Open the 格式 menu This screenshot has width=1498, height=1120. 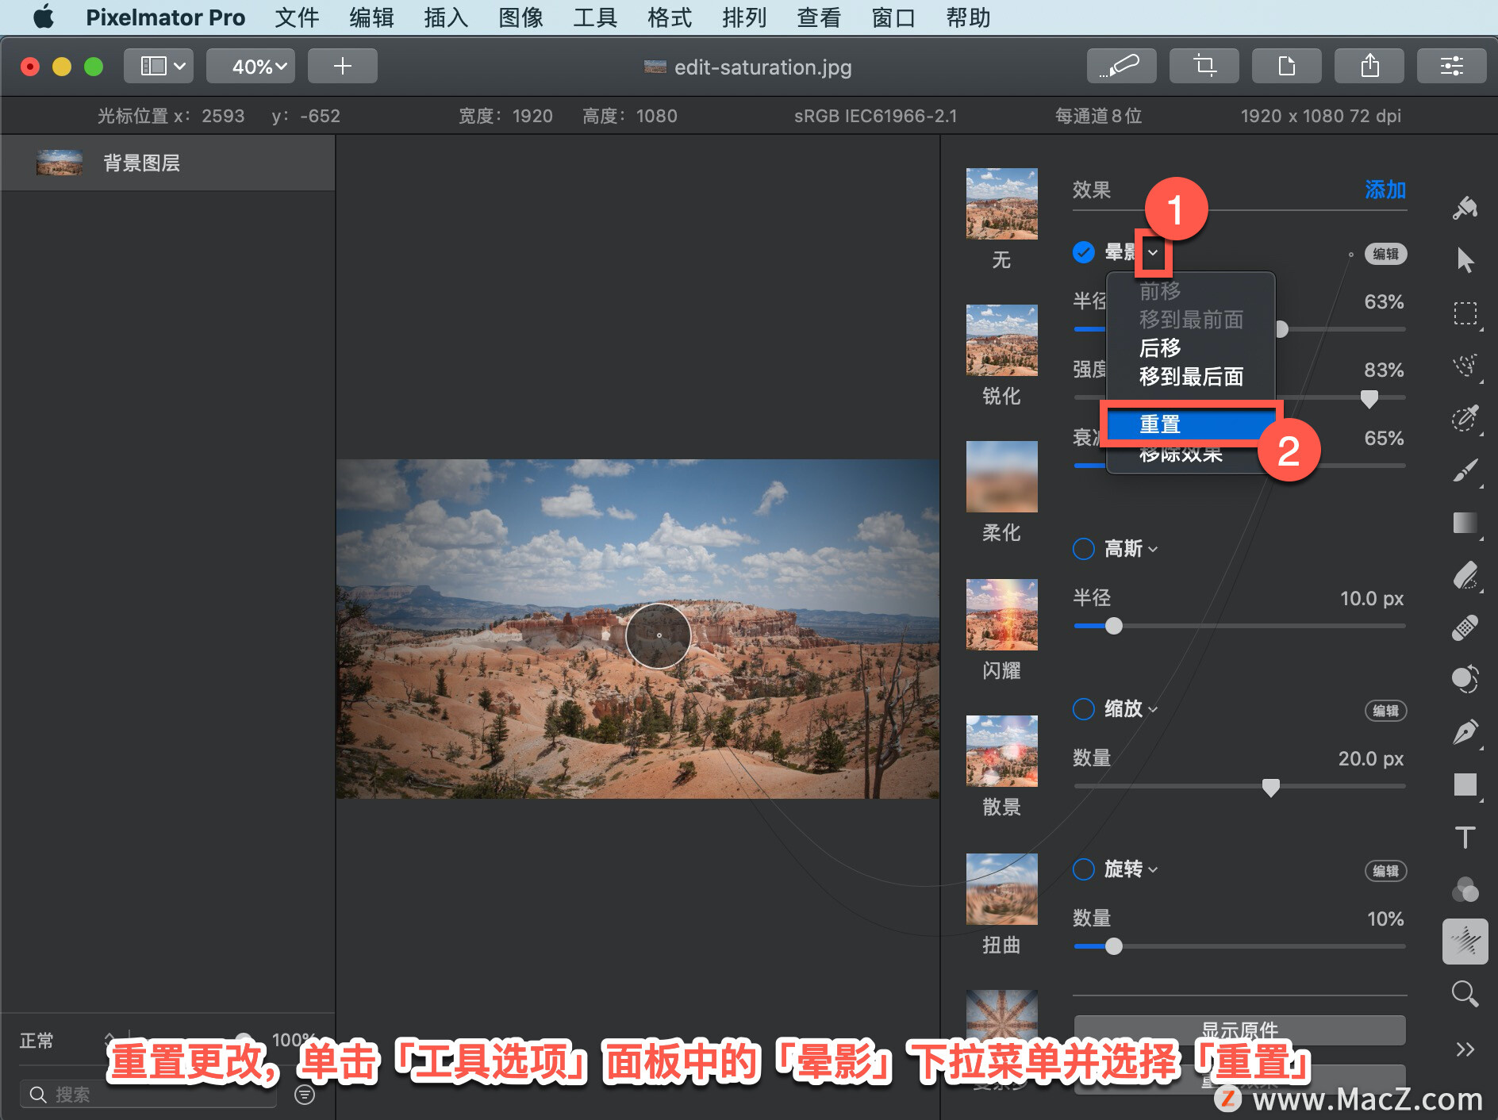click(x=669, y=17)
